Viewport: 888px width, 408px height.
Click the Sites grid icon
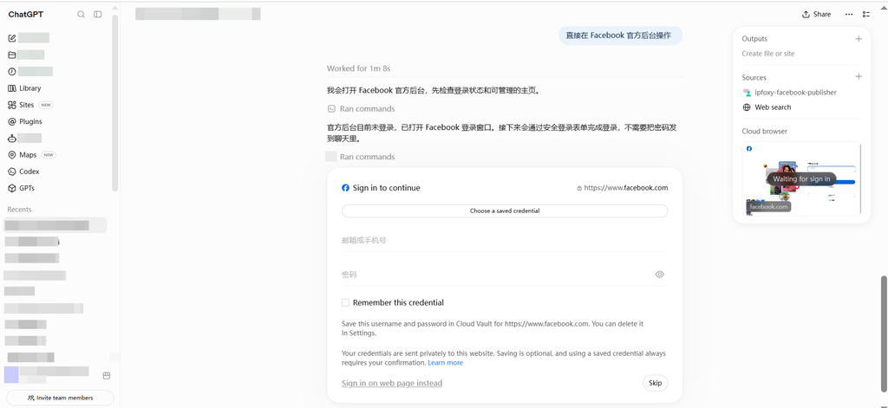[12, 105]
